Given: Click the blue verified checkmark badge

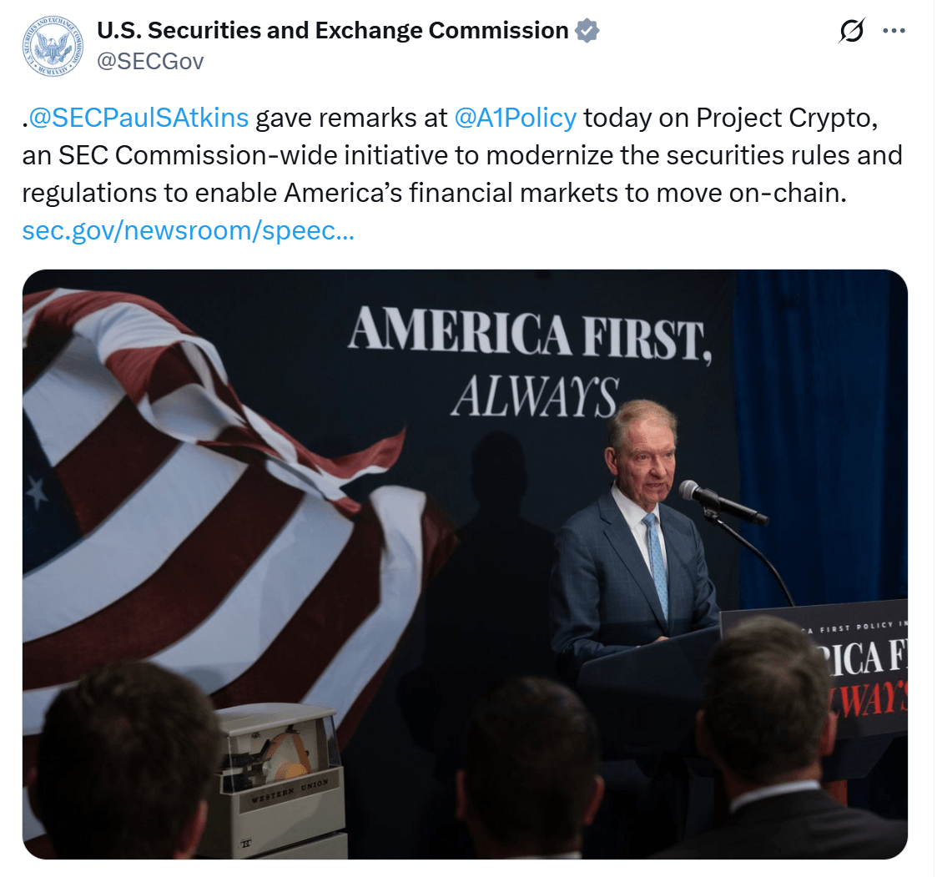Looking at the screenshot, I should click(x=587, y=31).
